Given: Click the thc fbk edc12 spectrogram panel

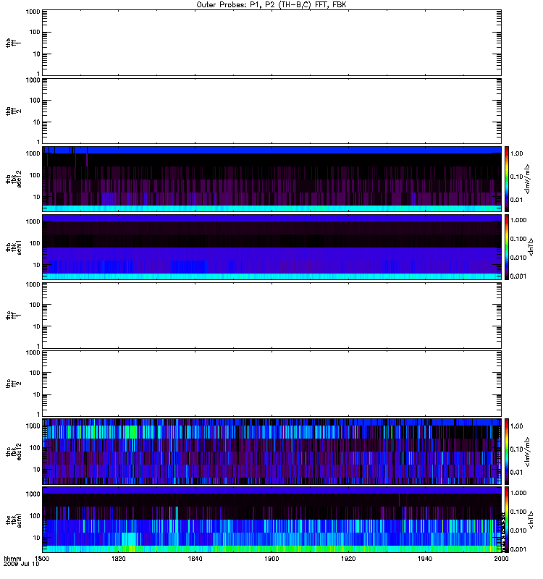Looking at the screenshot, I should click(x=271, y=452).
